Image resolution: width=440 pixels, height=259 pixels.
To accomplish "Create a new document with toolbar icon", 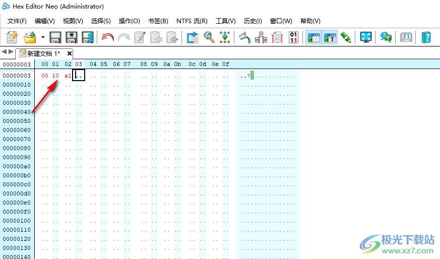I will (x=12, y=37).
